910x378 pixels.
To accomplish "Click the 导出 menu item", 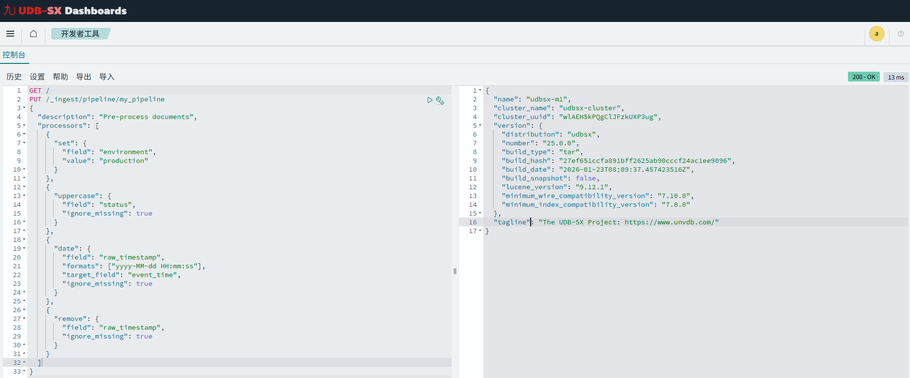I will click(x=83, y=77).
